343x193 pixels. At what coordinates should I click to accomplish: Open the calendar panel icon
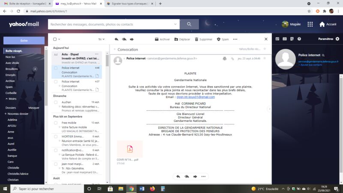[285, 39]
